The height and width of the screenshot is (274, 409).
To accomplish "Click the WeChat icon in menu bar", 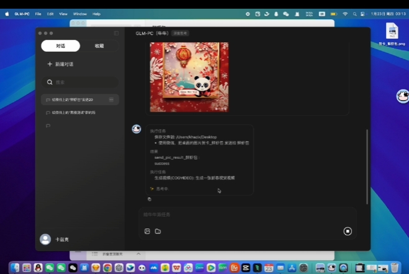I will (x=286, y=14).
